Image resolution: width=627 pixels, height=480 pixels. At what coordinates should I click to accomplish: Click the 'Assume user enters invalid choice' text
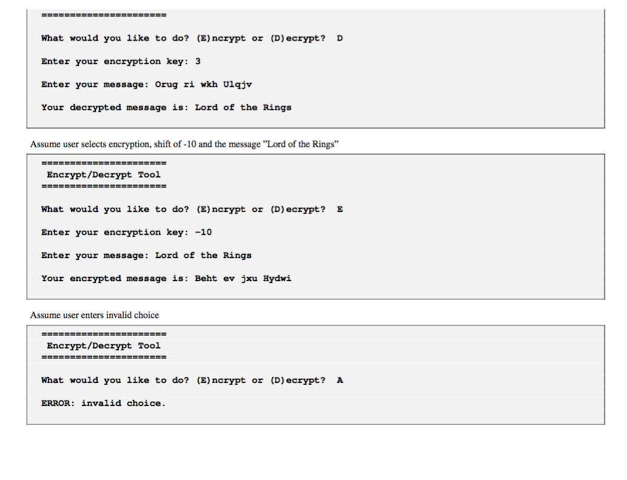(x=95, y=315)
